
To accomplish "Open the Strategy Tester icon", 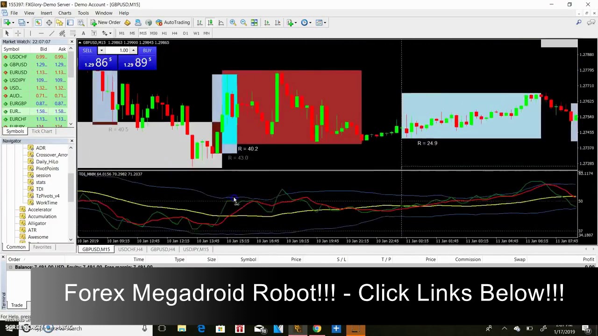I will [x=81, y=22].
